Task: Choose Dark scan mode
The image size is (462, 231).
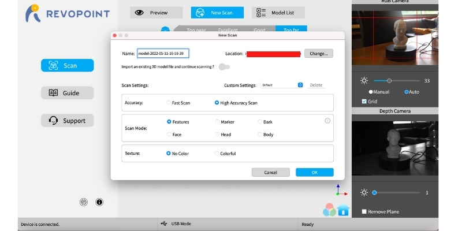Action: tap(265, 122)
